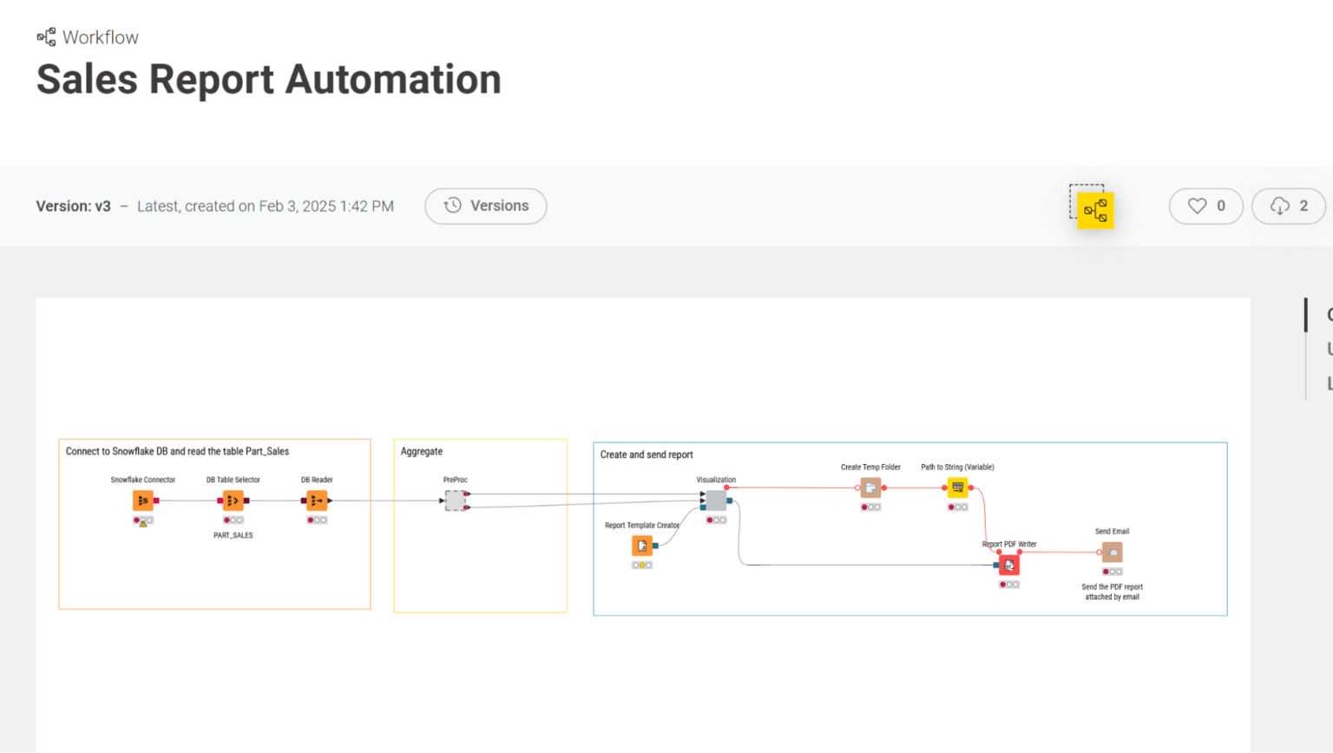
Task: Click the PART_SALES label text
Action: click(233, 535)
